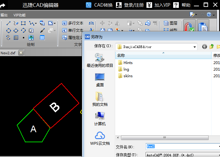
Task: Click the grayed Copy overlapping squares icon
Action: (x=140, y=23)
